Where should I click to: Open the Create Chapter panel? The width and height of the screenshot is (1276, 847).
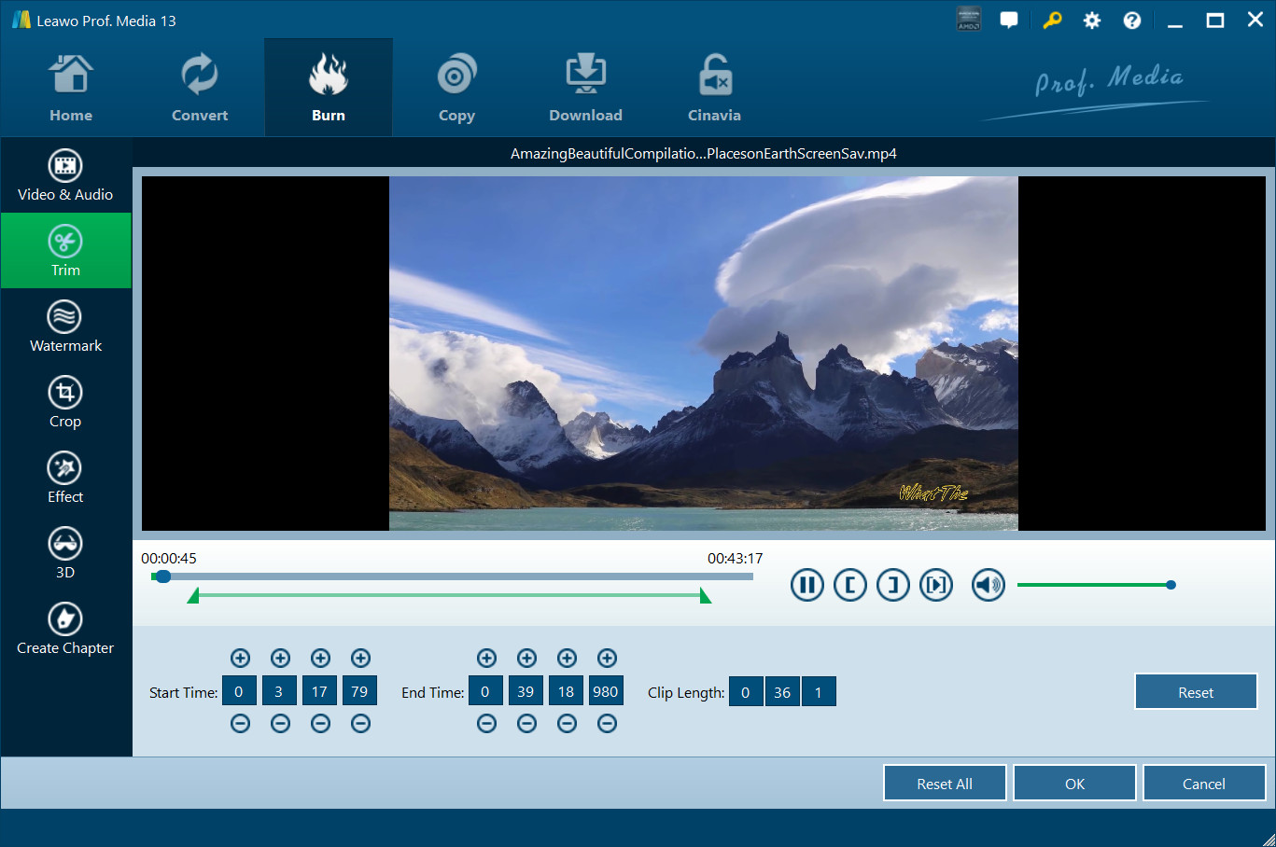65,629
